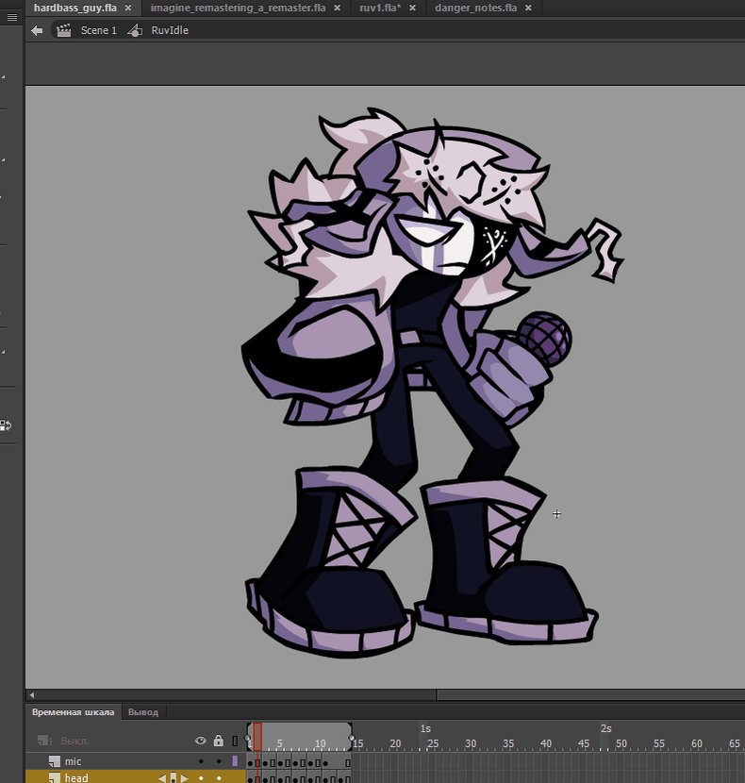Click frame 25 on timeline ruler
The image size is (745, 783).
click(x=433, y=743)
